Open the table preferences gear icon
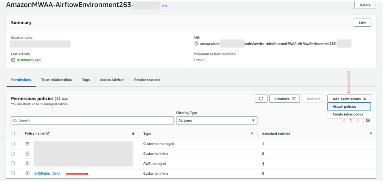This screenshot has height=181, width=384. point(367,120)
